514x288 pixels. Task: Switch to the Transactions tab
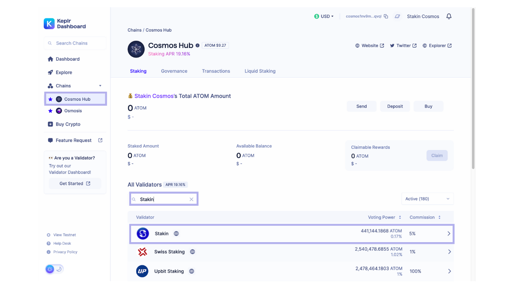[216, 71]
